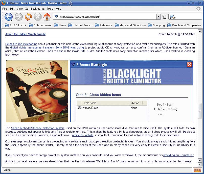The height and width of the screenshot is (174, 204).
Task: Click the Action column header
Action: [135, 103]
